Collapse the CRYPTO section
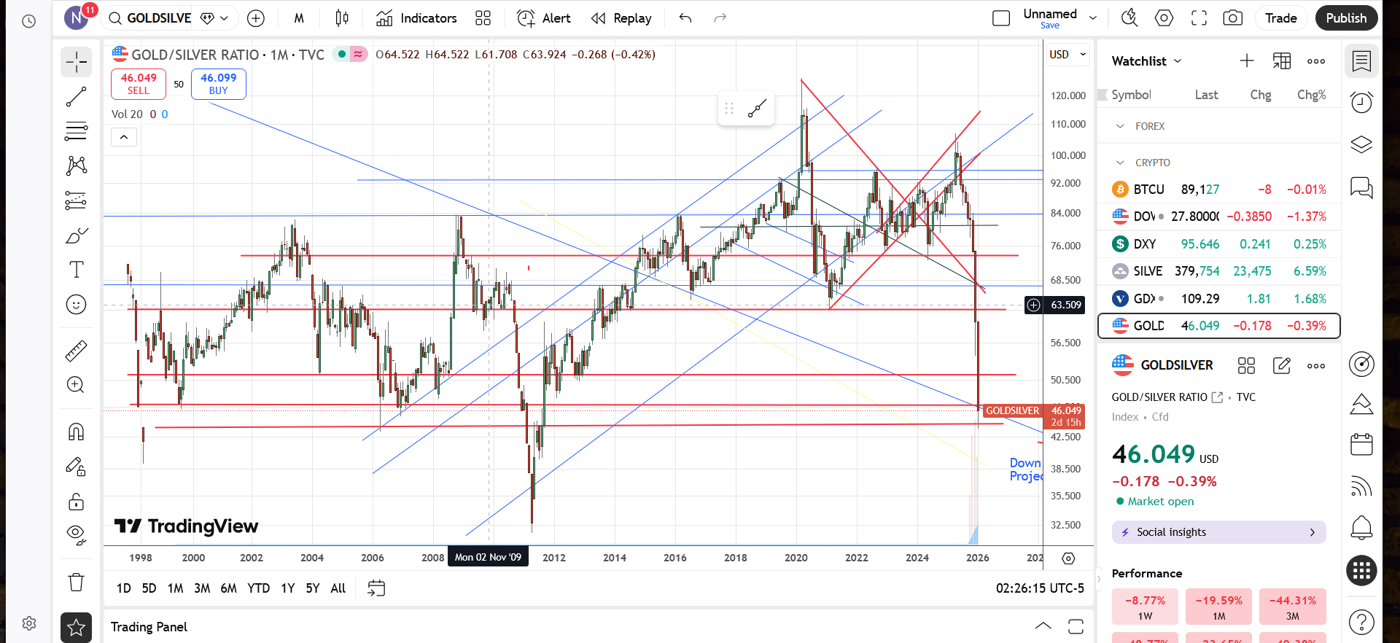Screen dimensions: 1400x643 coord(1120,163)
